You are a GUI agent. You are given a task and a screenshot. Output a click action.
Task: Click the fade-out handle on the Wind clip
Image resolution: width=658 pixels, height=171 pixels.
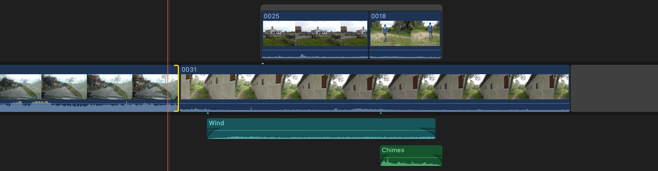418,129
